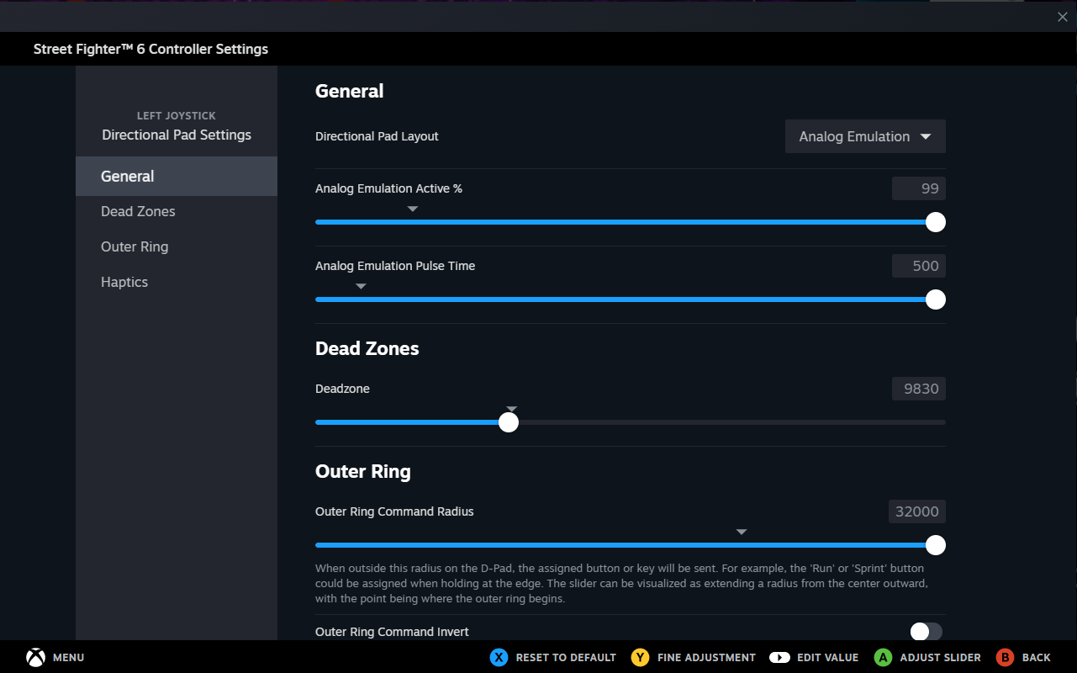Click the blue X button glyph

[499, 657]
